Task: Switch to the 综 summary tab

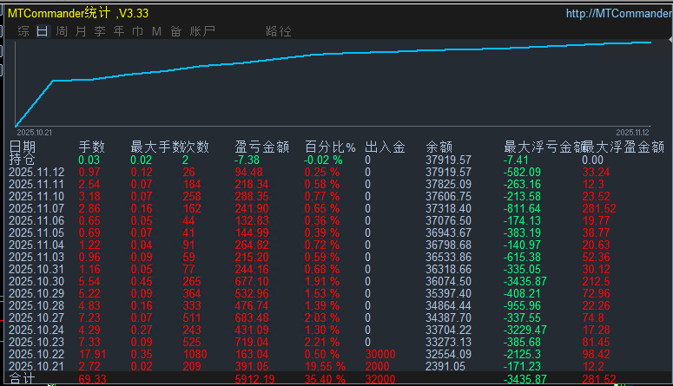Action: point(23,31)
